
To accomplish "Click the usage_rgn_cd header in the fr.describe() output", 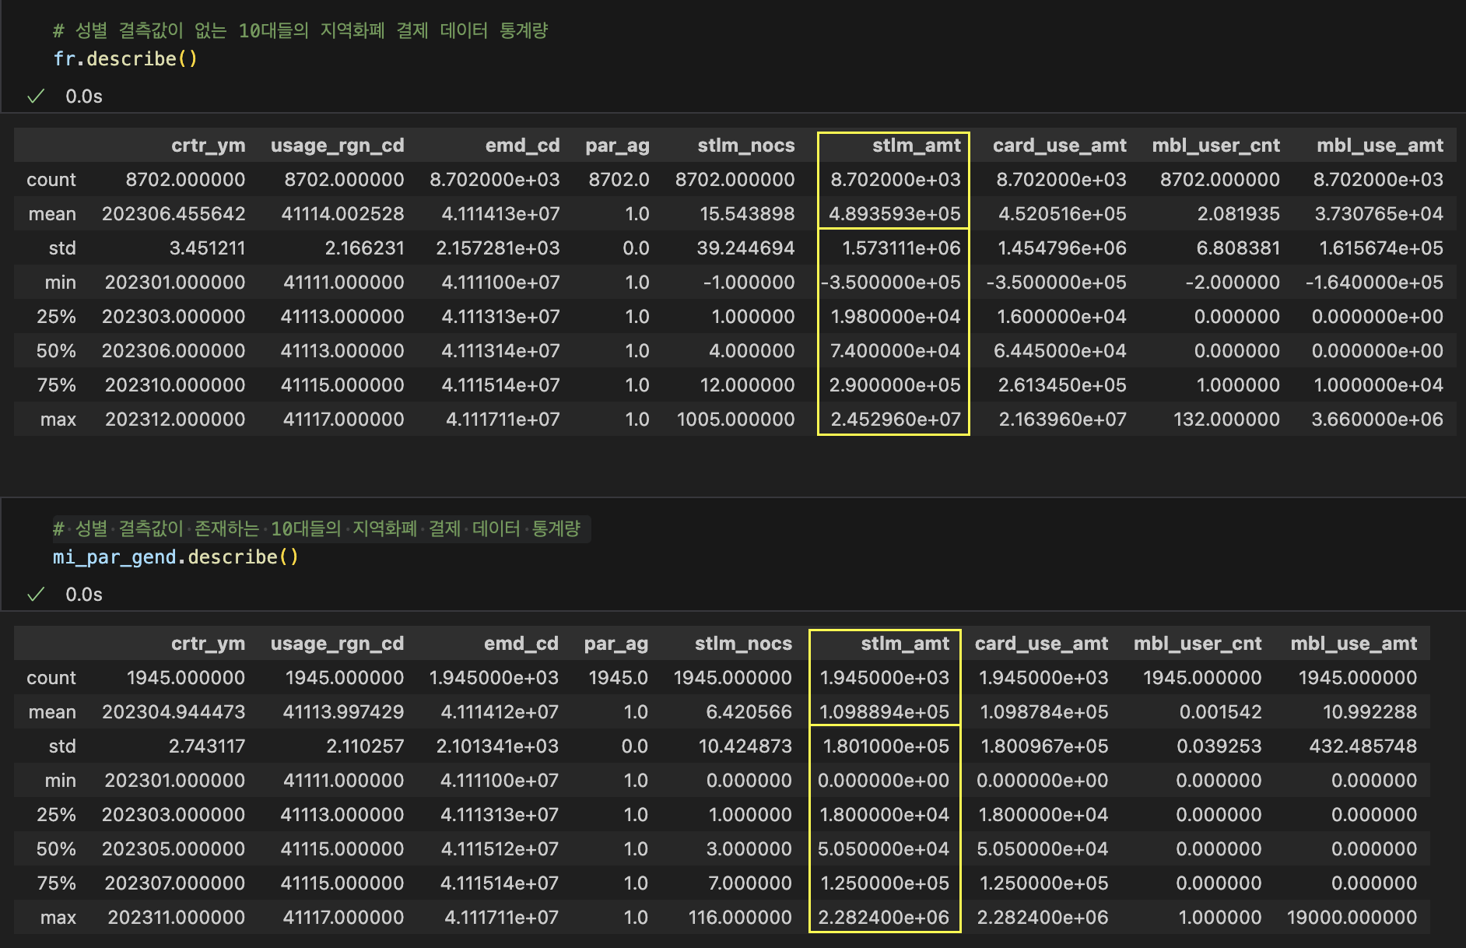I will (338, 146).
